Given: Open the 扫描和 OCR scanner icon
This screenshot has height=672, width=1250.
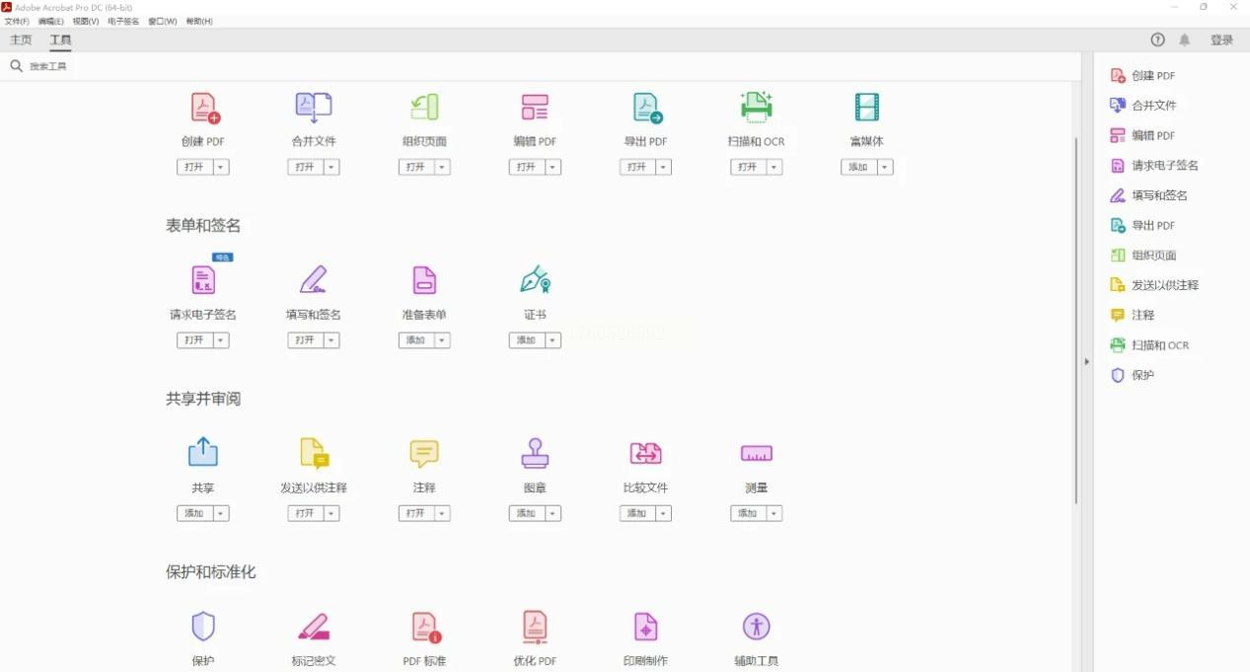Looking at the screenshot, I should [x=757, y=108].
